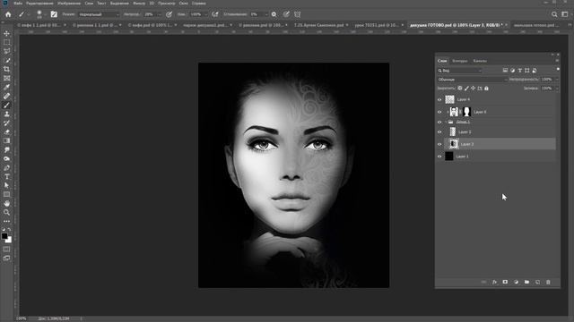
Task: Select the Eraser tool
Action: 6,132
